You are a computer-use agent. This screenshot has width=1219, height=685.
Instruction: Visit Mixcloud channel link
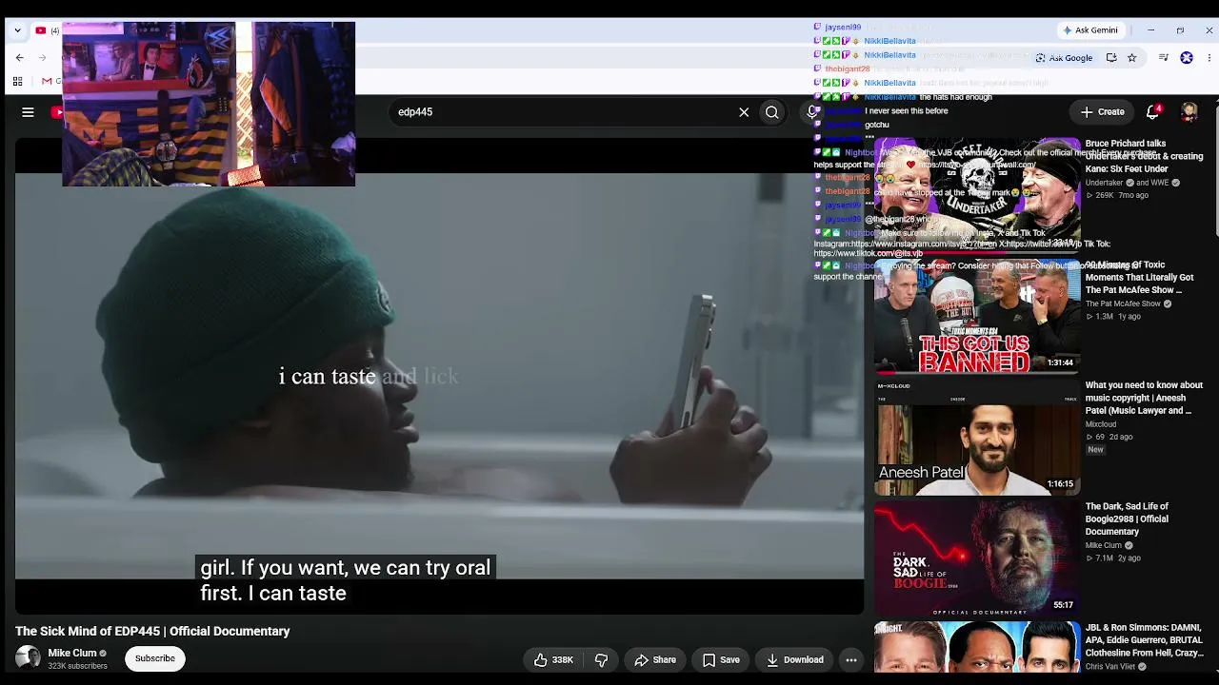pos(1101,425)
